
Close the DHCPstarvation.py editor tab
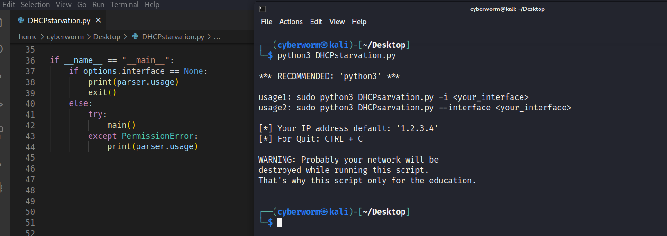(98, 20)
